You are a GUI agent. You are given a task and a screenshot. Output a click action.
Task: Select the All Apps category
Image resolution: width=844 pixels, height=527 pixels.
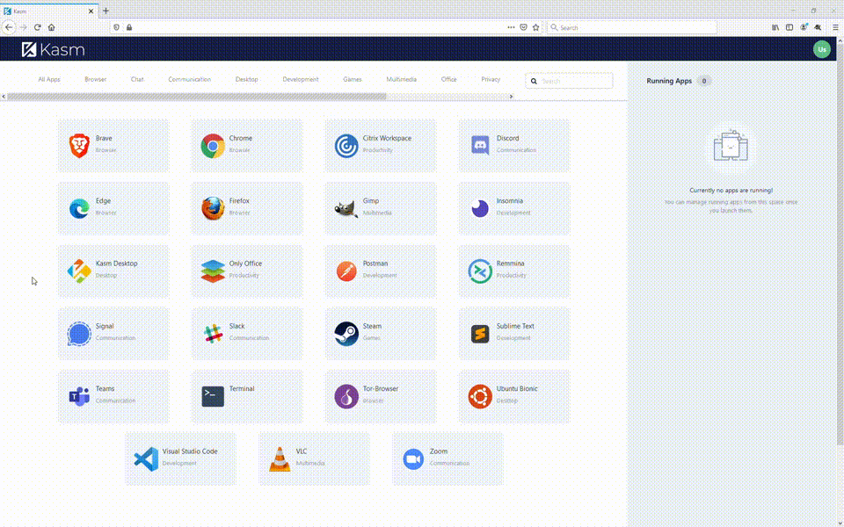[49, 79]
